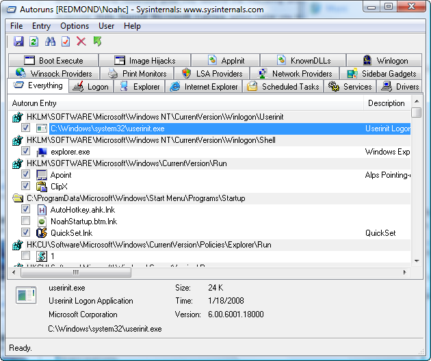Click the icon of entry 1
The height and width of the screenshot is (361, 431).
[x=42, y=256]
